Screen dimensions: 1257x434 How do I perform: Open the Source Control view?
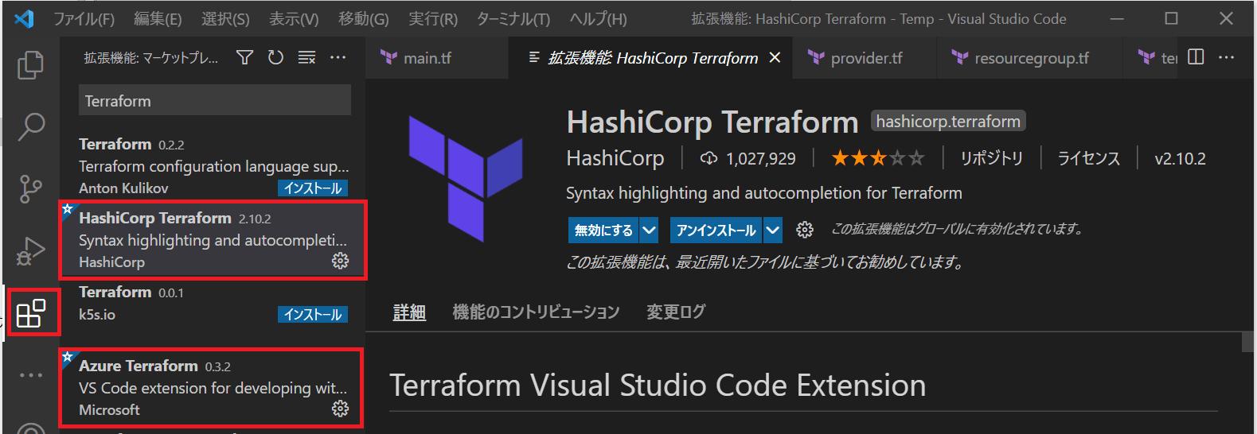pos(30,189)
